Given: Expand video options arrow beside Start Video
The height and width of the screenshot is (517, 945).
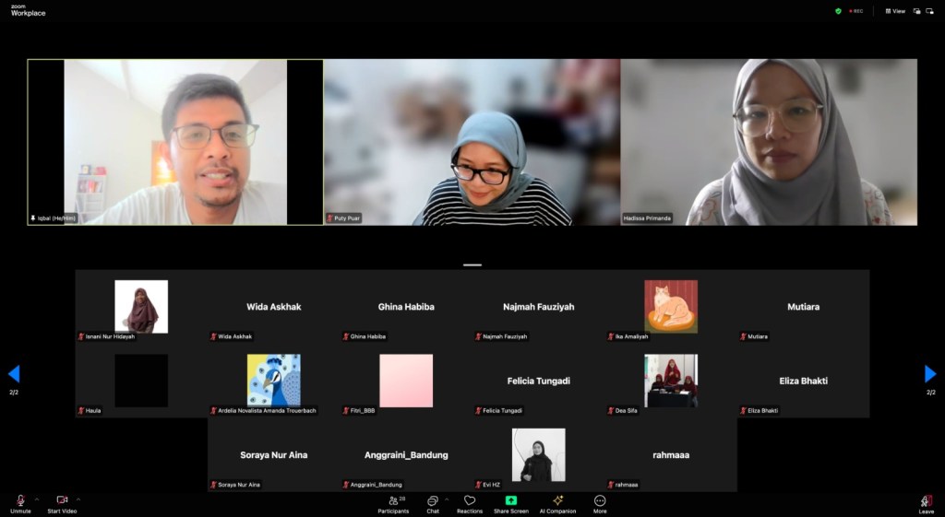Looking at the screenshot, I should pos(78,499).
